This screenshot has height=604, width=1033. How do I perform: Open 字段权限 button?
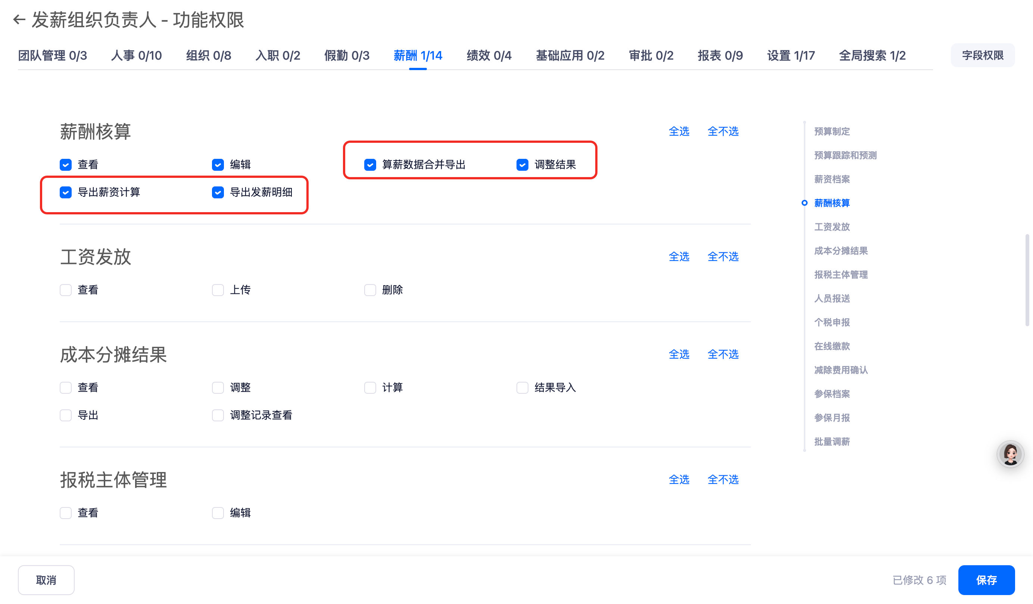coord(982,55)
